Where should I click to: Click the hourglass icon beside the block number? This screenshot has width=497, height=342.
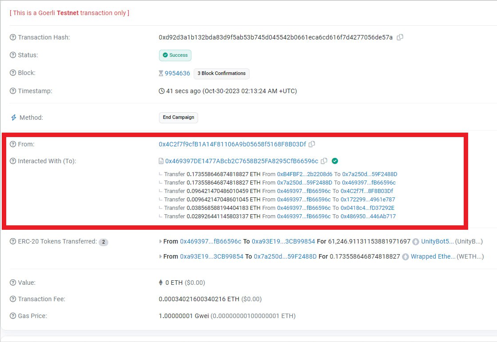point(162,73)
